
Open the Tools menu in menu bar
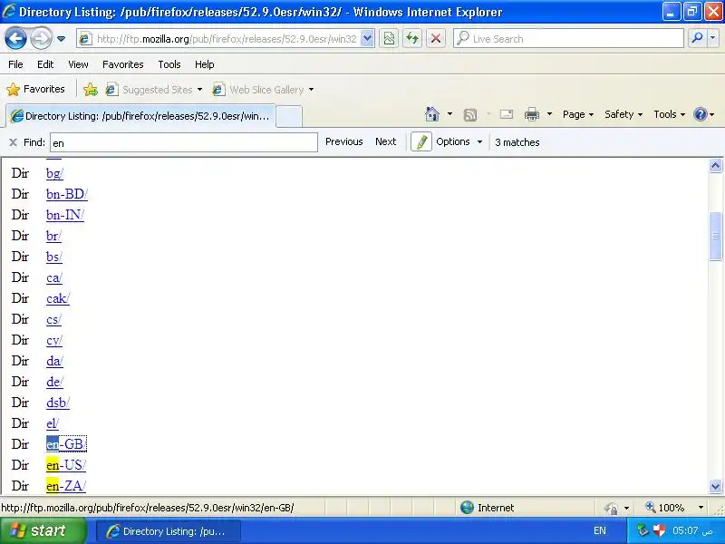[x=169, y=64]
